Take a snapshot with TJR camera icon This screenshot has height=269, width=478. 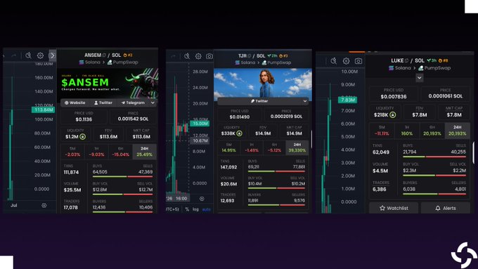[x=209, y=56]
